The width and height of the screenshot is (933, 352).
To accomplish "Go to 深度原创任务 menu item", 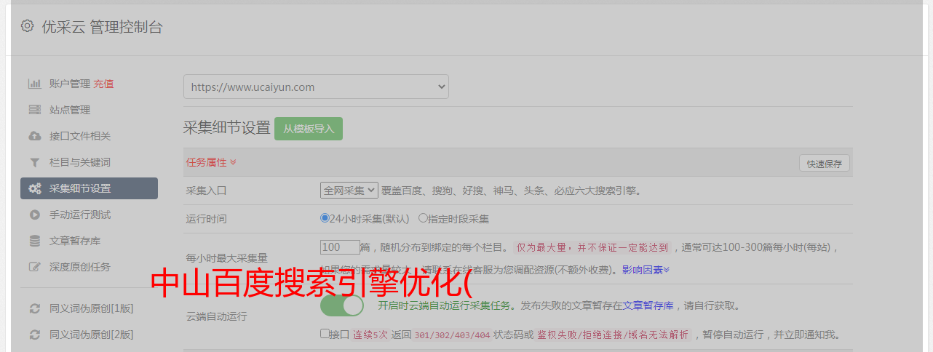I will (80, 267).
